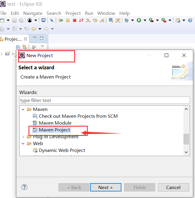Click the Resume debug icon
Image resolution: width=195 pixels, height=198 pixels.
(x=61, y=20)
